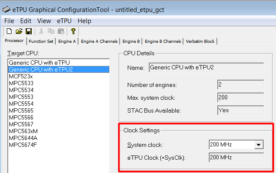This screenshot has width=276, height=173.
Task: Select MPC5554 in the Target CPU list
Action: tap(21, 104)
